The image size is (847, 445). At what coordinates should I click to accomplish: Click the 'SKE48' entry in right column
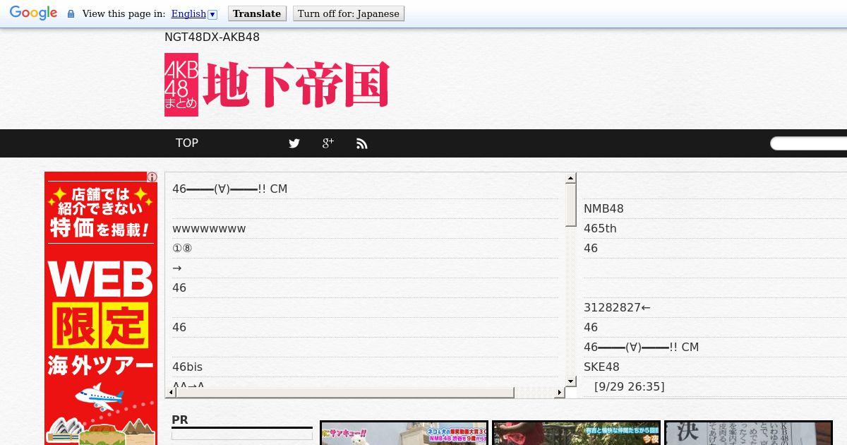601,367
